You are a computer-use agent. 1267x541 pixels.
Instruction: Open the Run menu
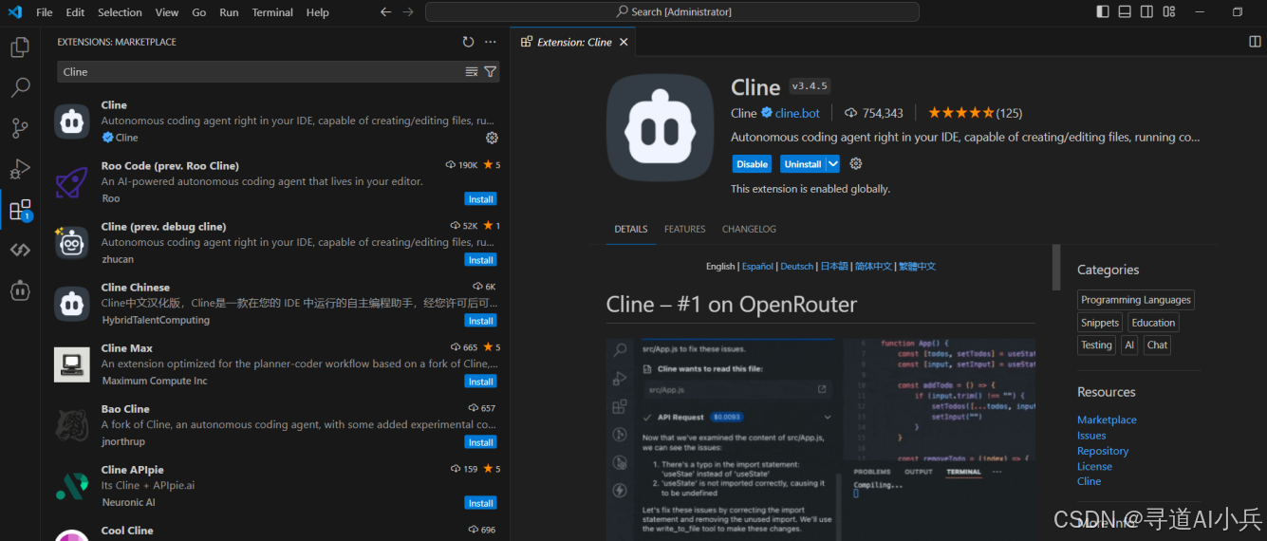(229, 12)
